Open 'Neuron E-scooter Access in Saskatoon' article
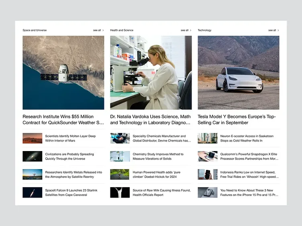 pyautogui.click(x=247, y=138)
